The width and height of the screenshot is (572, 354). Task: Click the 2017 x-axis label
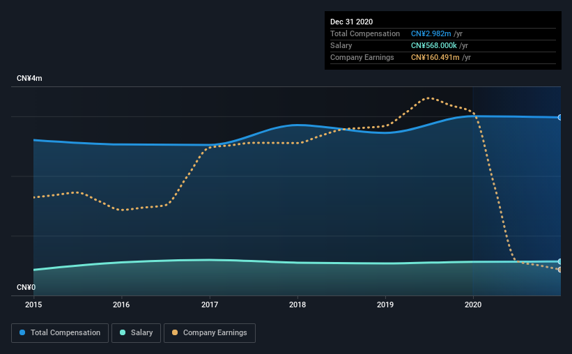click(210, 305)
